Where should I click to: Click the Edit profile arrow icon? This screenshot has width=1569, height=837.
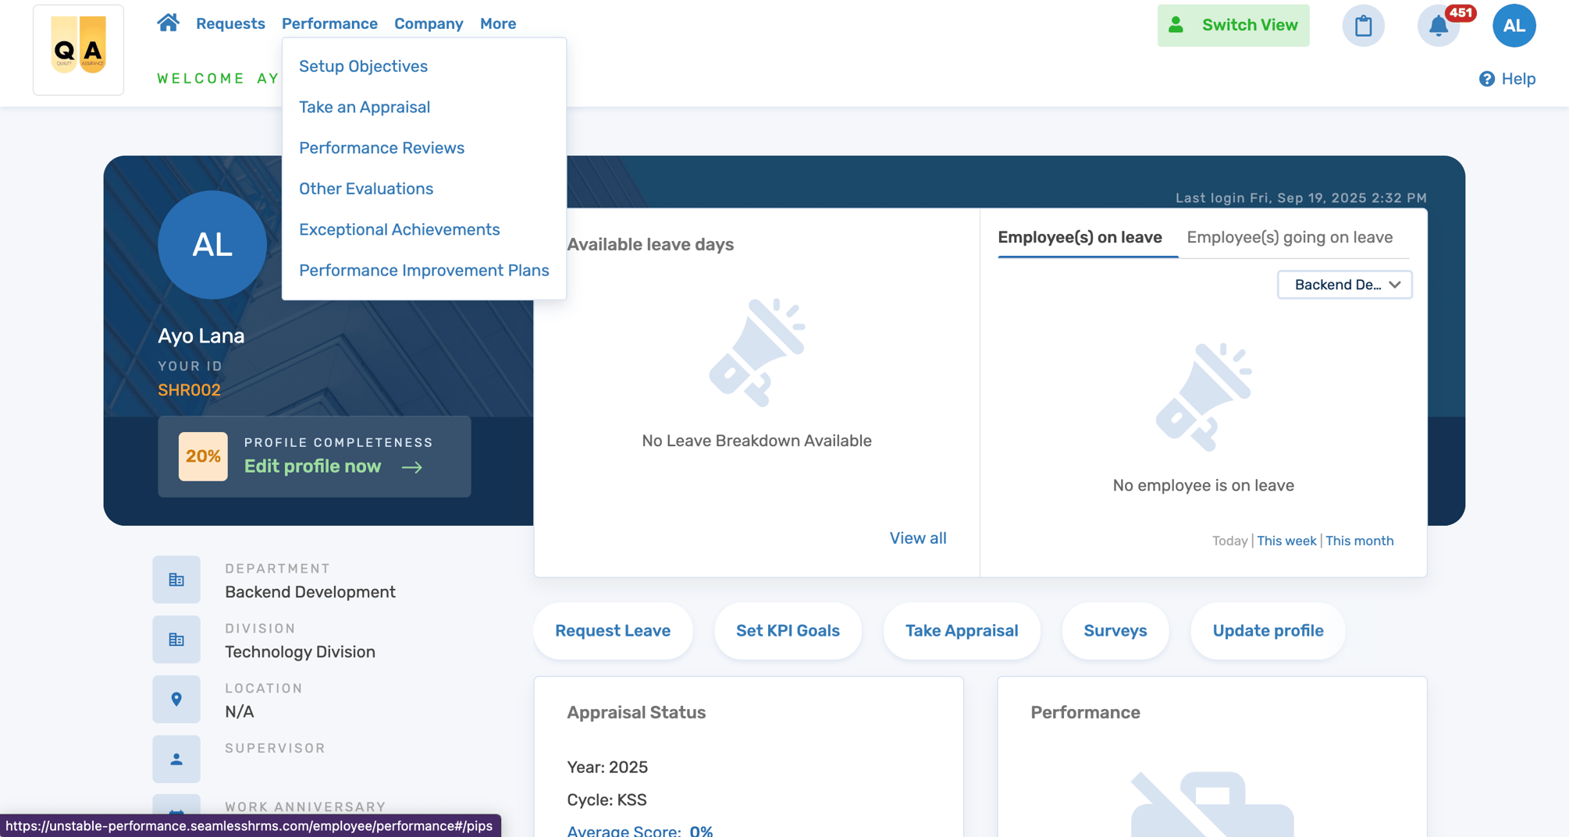[x=411, y=466]
